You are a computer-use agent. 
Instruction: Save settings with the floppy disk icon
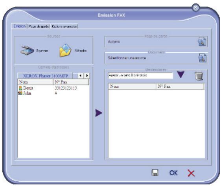155,173
